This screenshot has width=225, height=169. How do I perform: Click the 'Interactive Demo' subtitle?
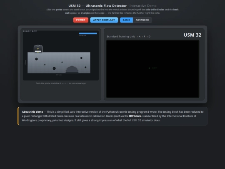(x=143, y=6)
